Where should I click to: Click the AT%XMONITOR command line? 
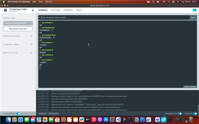coord(48,35)
